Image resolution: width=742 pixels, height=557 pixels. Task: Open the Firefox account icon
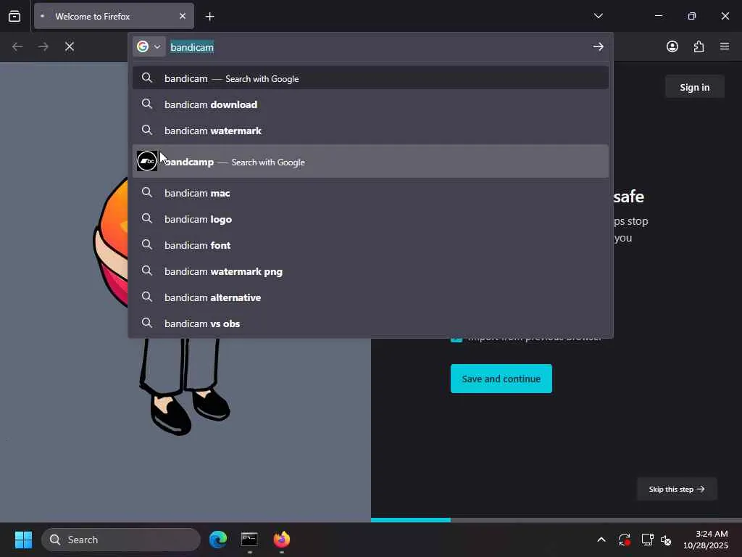tap(672, 46)
